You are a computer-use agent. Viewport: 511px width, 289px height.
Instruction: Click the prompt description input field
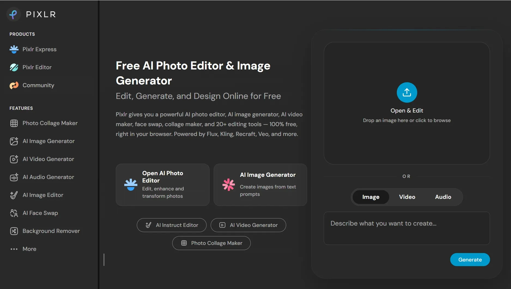click(x=407, y=228)
